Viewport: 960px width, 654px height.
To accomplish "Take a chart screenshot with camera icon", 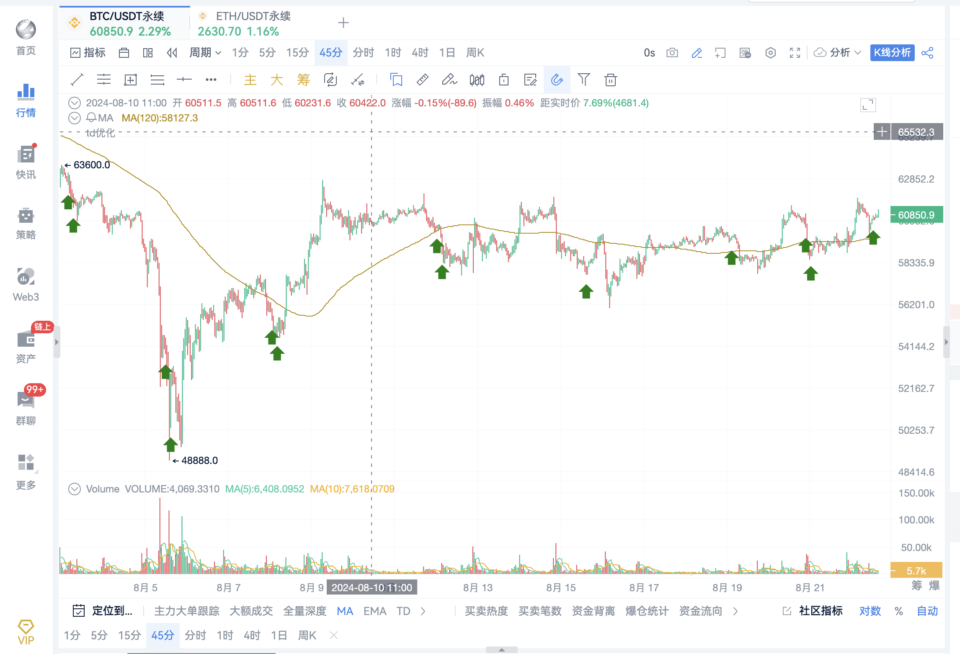I will coord(672,53).
